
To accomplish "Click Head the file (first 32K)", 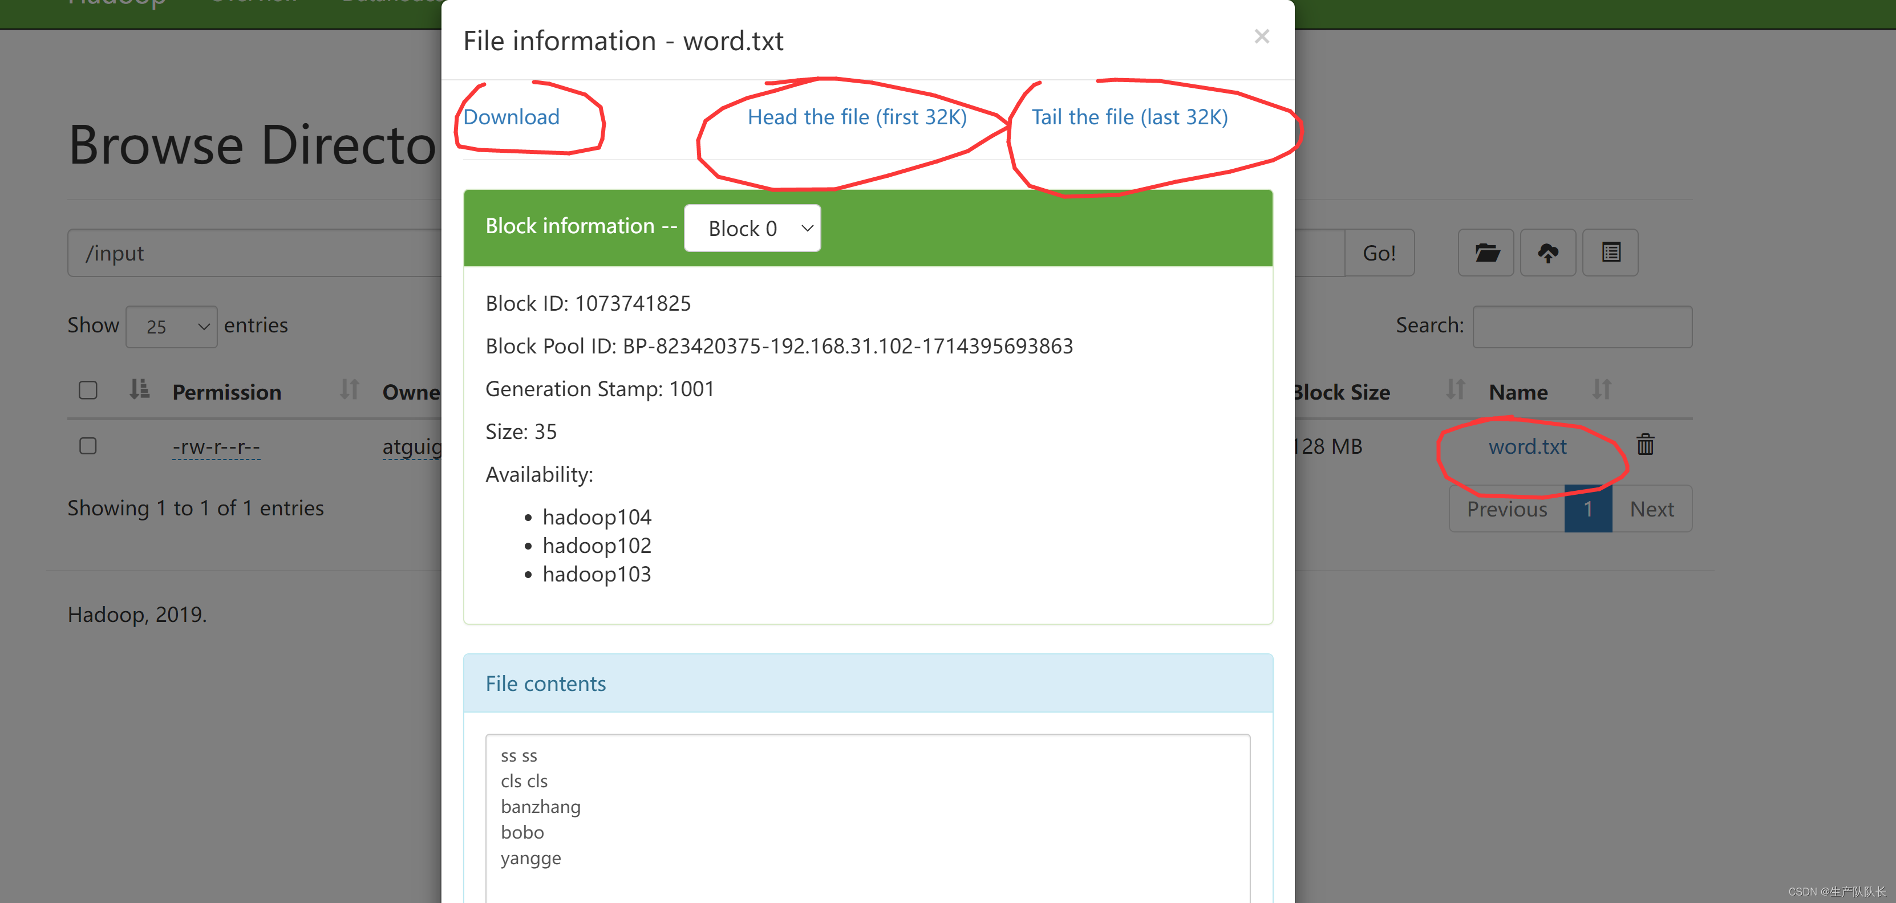I will click(857, 117).
